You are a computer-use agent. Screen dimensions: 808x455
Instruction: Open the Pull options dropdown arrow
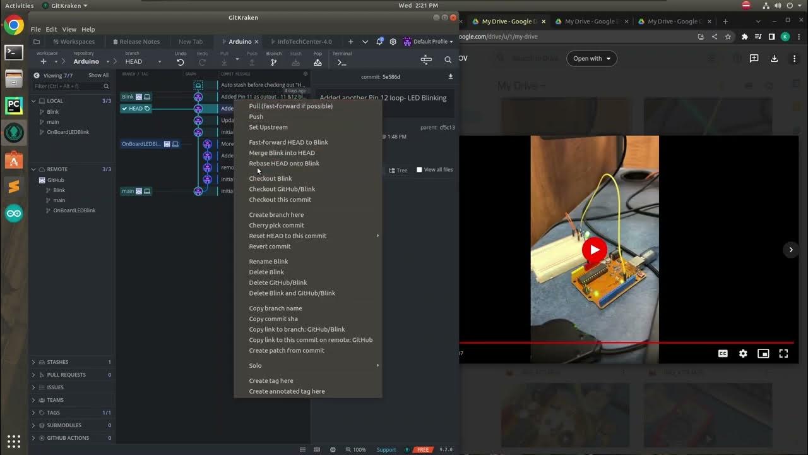click(x=237, y=60)
